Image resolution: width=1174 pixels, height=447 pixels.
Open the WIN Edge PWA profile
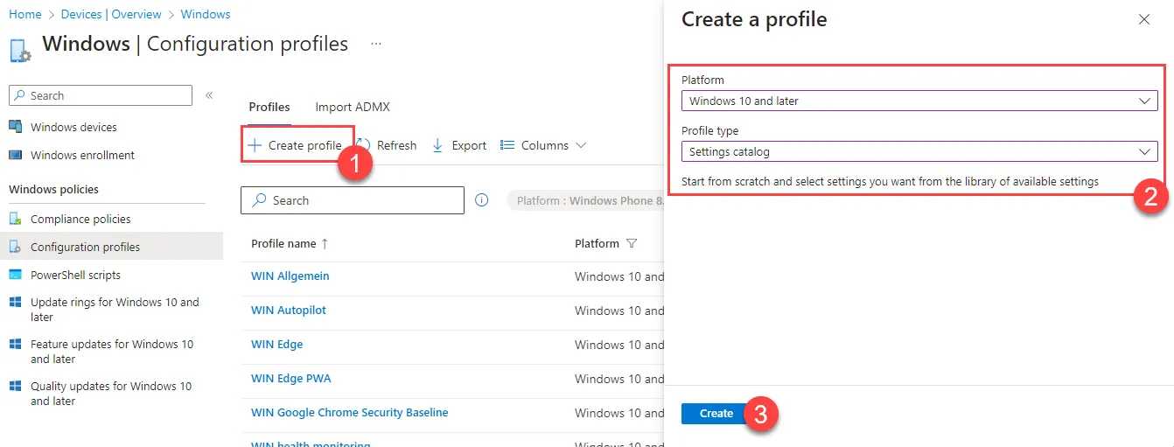coord(290,379)
